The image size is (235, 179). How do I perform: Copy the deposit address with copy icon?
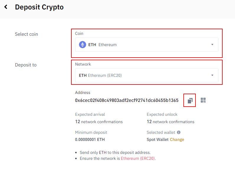190,100
